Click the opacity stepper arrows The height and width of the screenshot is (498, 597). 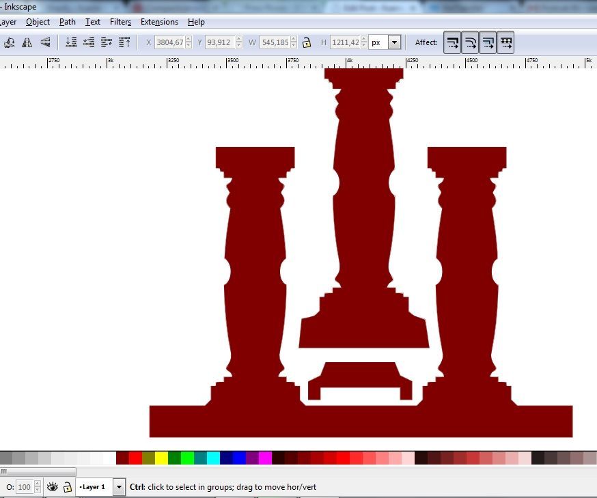(x=38, y=487)
